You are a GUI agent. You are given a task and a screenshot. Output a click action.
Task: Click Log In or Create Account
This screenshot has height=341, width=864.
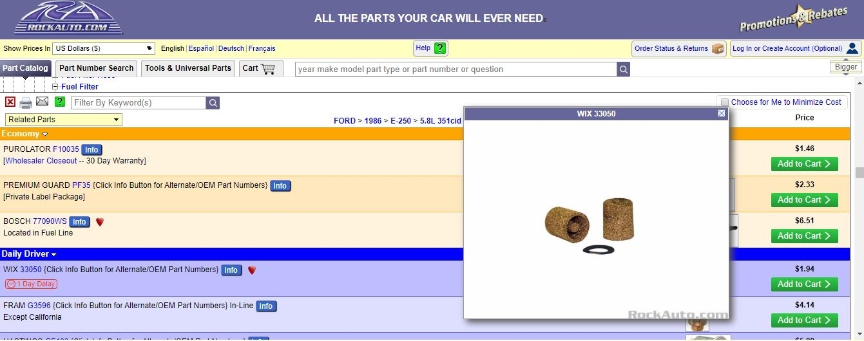coord(795,48)
